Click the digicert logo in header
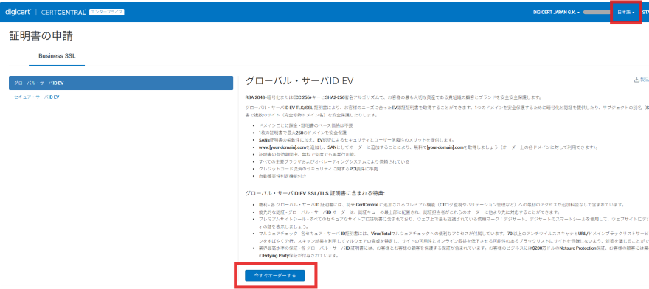 point(18,12)
